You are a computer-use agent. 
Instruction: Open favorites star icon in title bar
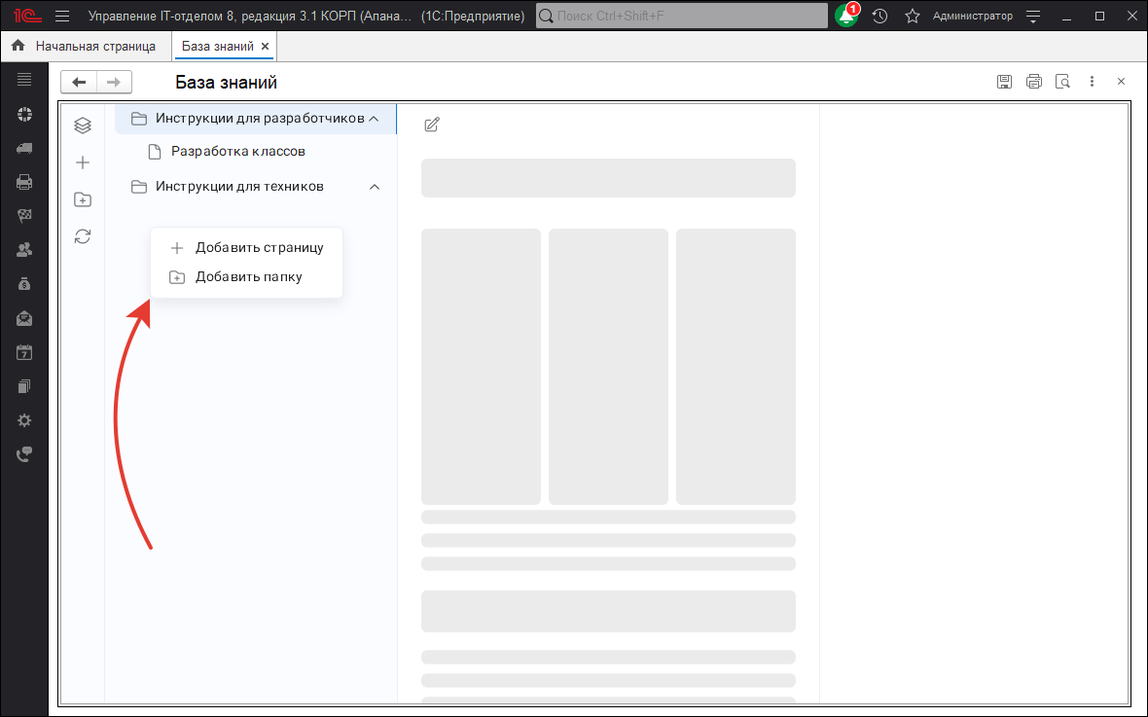[x=912, y=17]
